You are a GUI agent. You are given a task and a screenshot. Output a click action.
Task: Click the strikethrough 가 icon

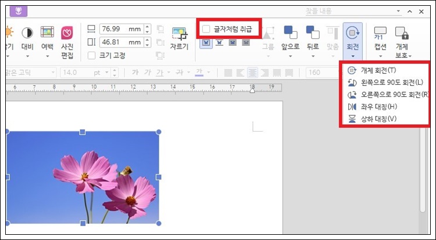(x=180, y=72)
